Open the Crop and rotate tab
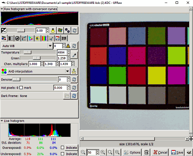Image resolution: width=193 pixels, height=156 pixels. (x=51, y=38)
